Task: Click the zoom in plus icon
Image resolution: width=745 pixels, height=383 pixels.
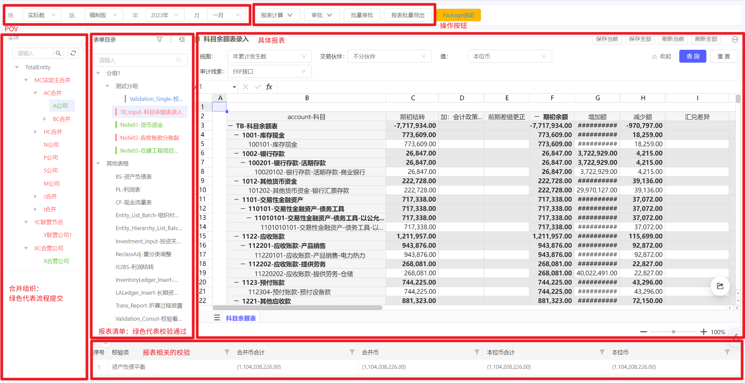Action: pyautogui.click(x=703, y=332)
